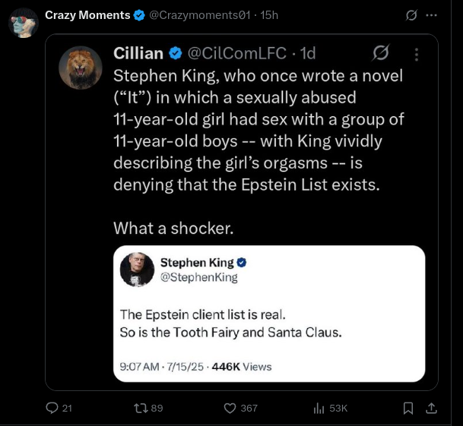Click Grok icon in Cillian's quoted tweet
This screenshot has height=426, width=463.
(380, 53)
